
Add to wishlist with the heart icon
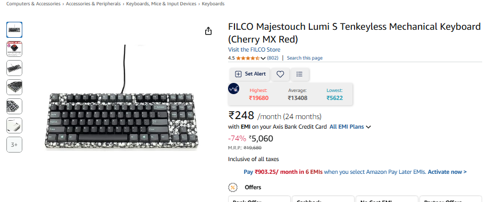click(280, 74)
